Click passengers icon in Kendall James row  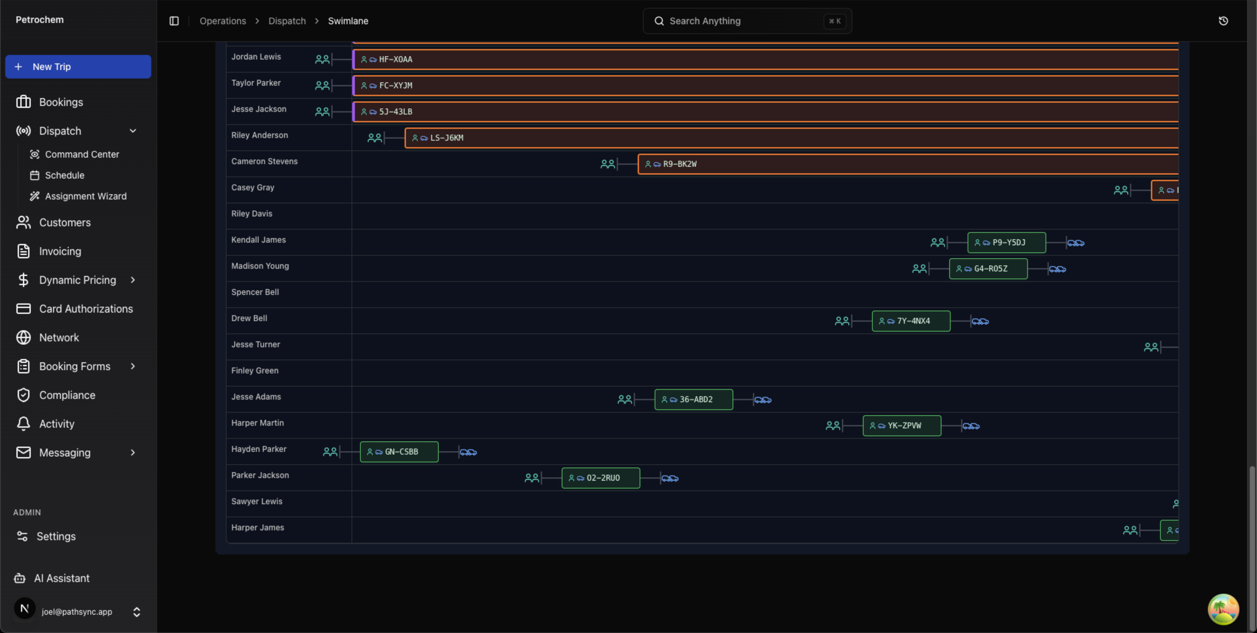938,242
